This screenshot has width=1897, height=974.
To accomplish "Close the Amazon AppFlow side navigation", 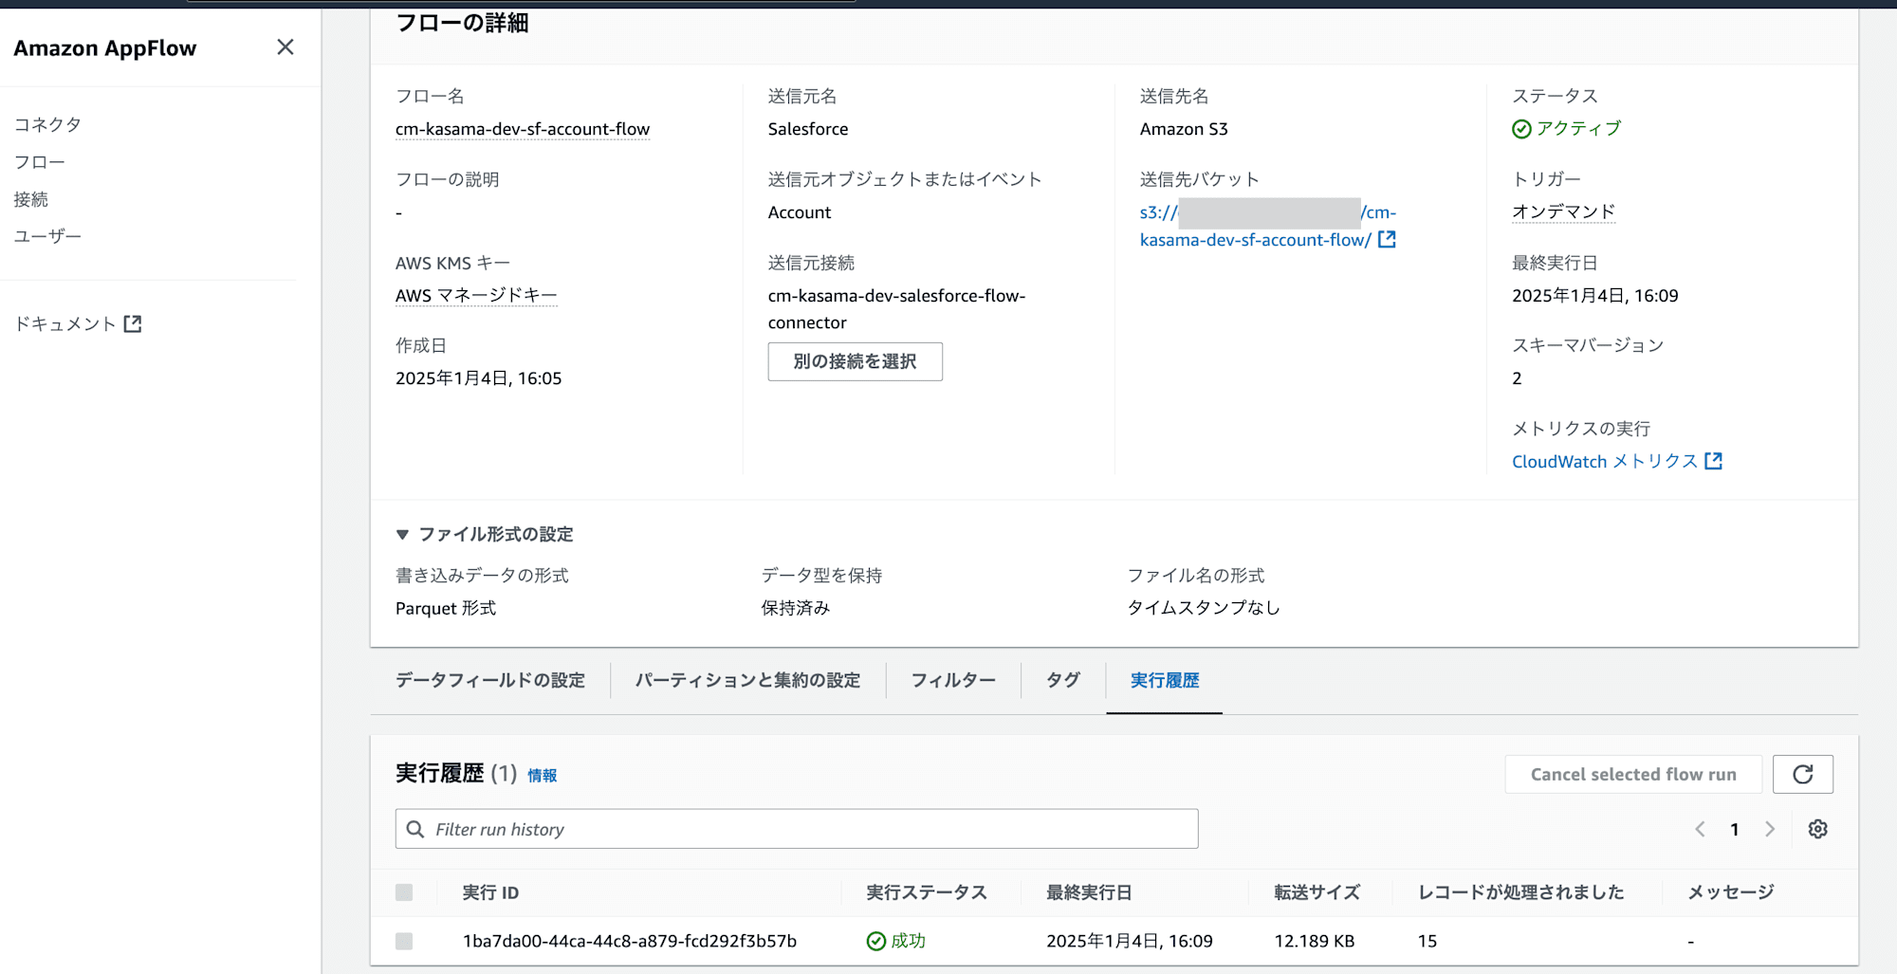I will tap(285, 47).
